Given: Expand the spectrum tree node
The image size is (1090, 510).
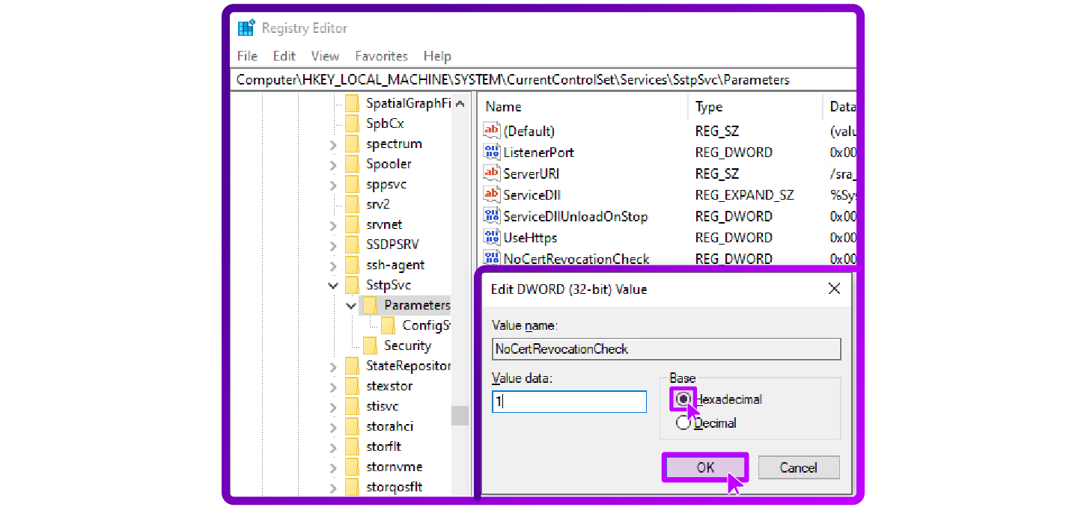Looking at the screenshot, I should pos(333,144).
